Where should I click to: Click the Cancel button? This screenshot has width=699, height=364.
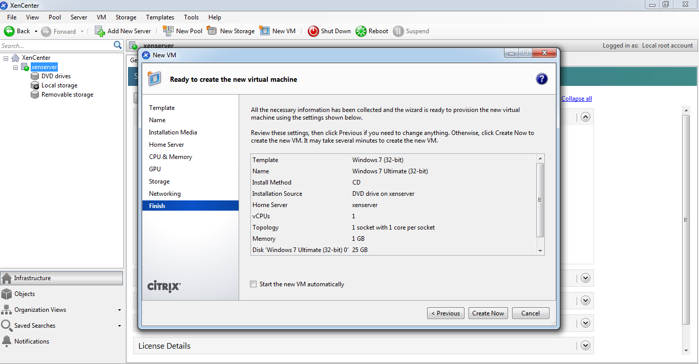pos(531,313)
